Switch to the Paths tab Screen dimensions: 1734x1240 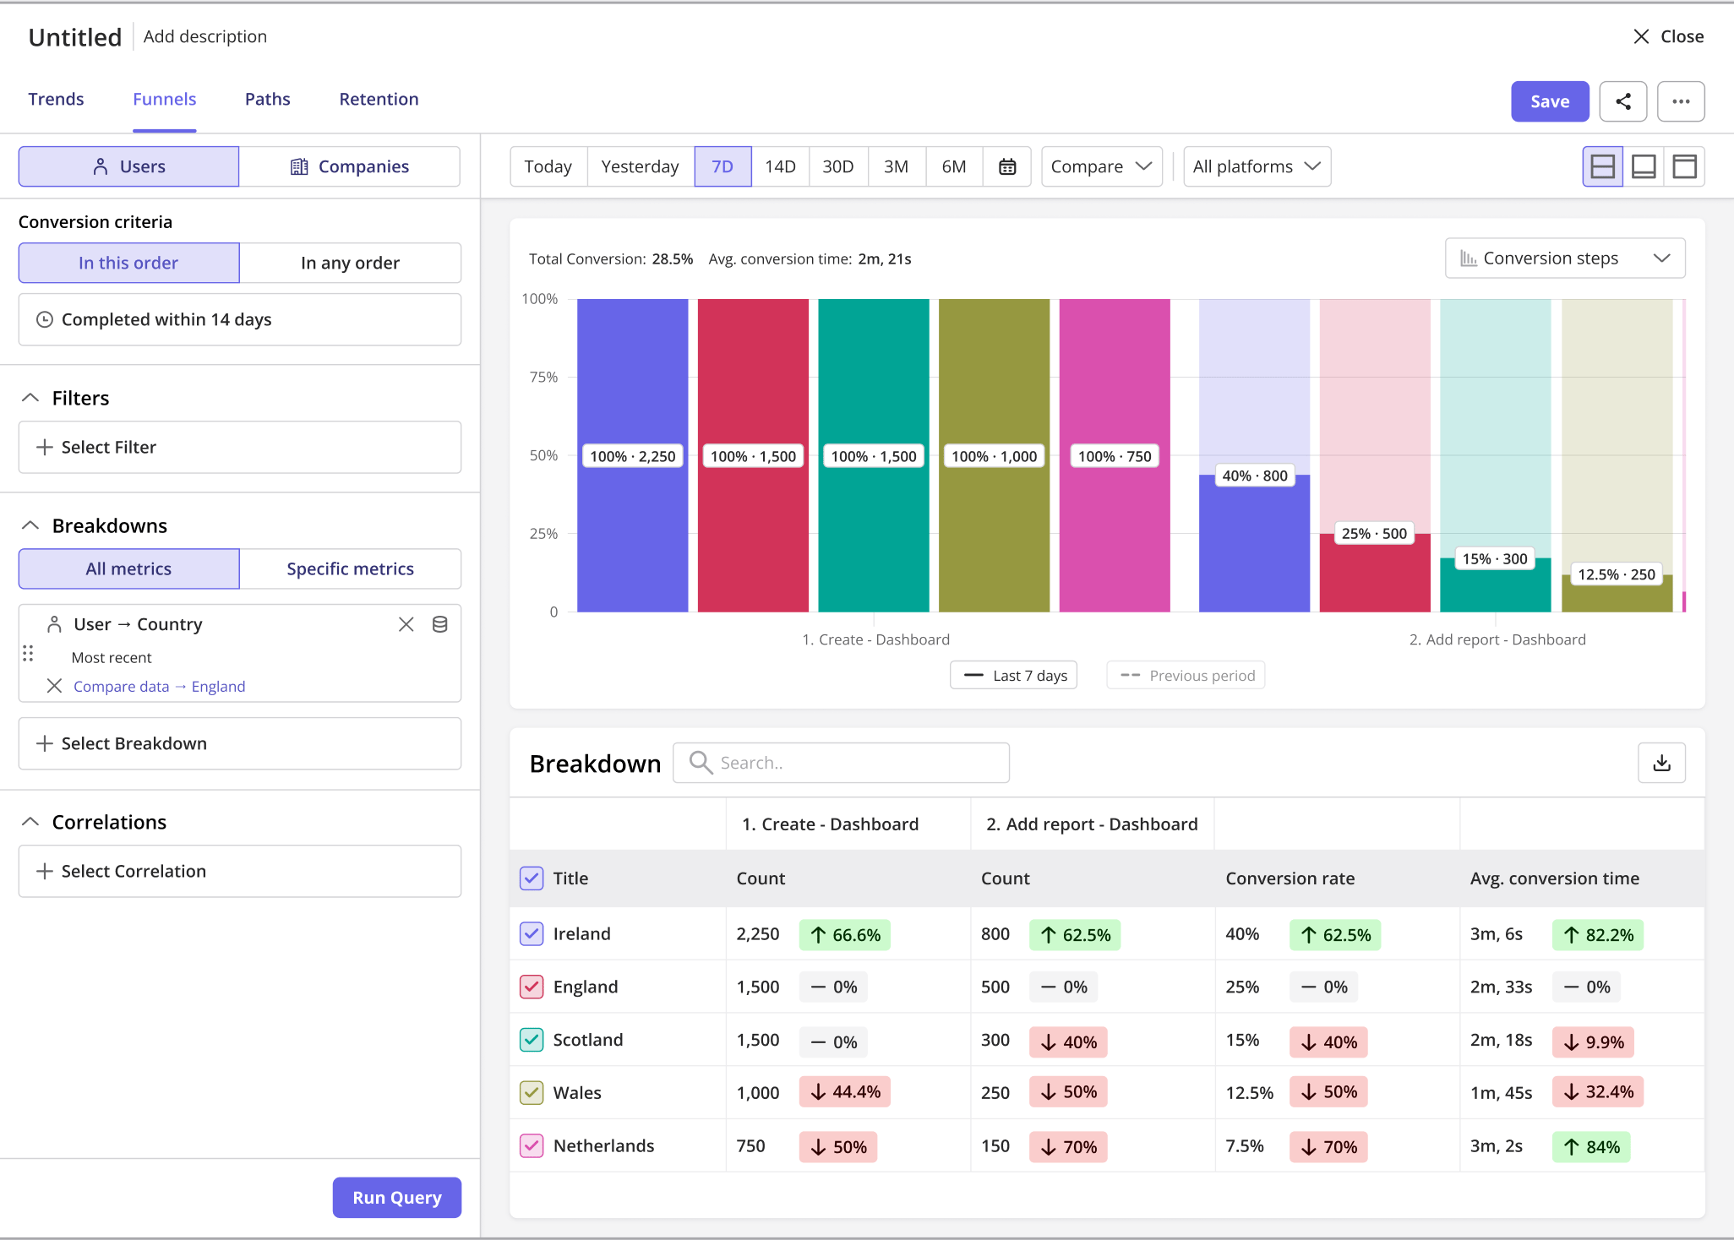click(268, 99)
